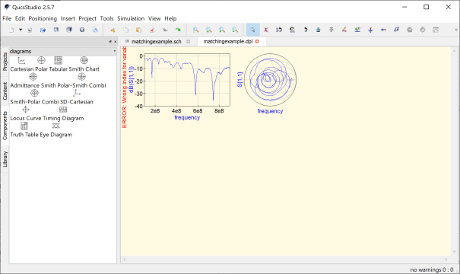
Task: Open the Content side tab
Action: click(5, 91)
